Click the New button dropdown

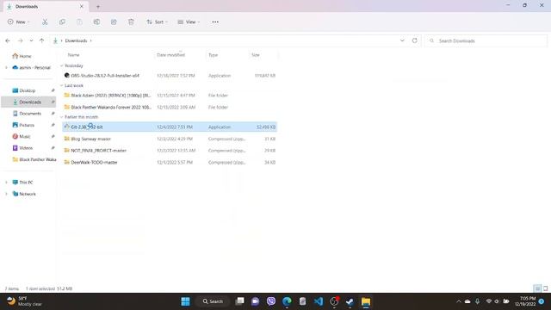tap(19, 22)
